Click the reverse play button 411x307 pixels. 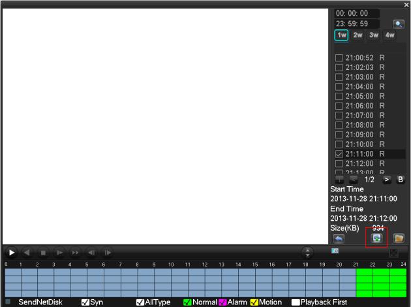[27, 252]
